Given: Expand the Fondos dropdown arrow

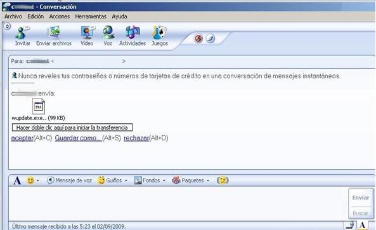Looking at the screenshot, I should [x=164, y=180].
